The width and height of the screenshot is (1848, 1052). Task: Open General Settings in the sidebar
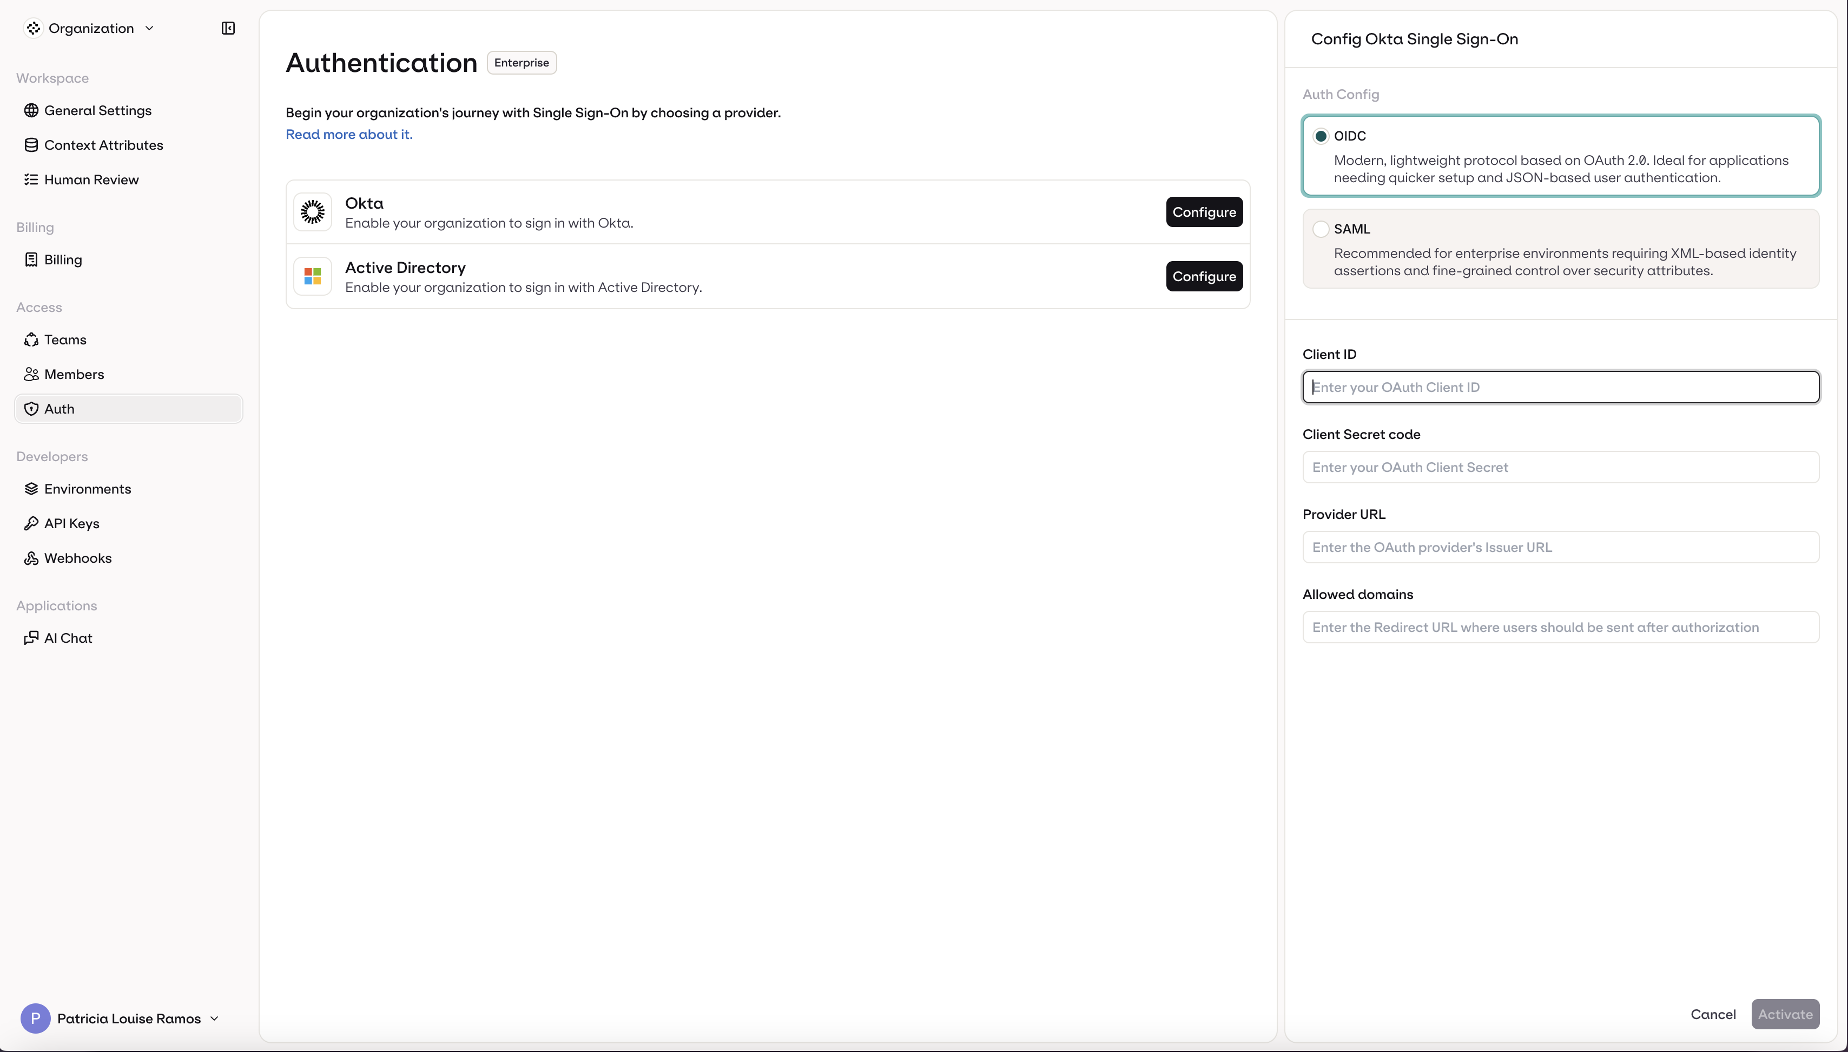point(98,110)
